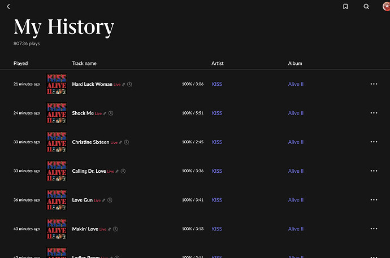Image resolution: width=390 pixels, height=258 pixels.
Task: Click the Artist column header
Action: click(218, 63)
